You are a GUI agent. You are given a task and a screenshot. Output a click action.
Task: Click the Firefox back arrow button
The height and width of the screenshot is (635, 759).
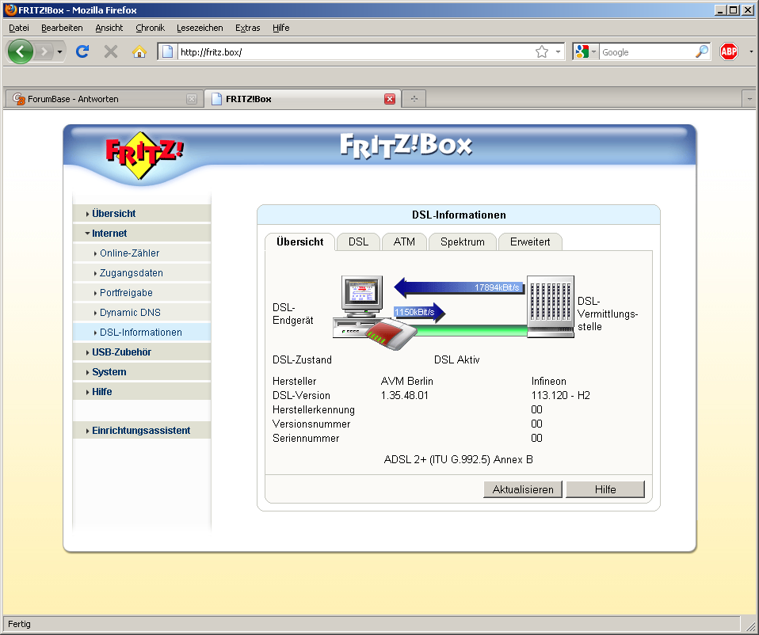[x=21, y=51]
